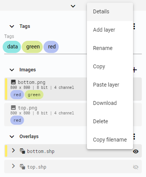Viewport: 146px width, 177px height.
Task: Click the red tag chip in Tags
Action: (x=51, y=47)
